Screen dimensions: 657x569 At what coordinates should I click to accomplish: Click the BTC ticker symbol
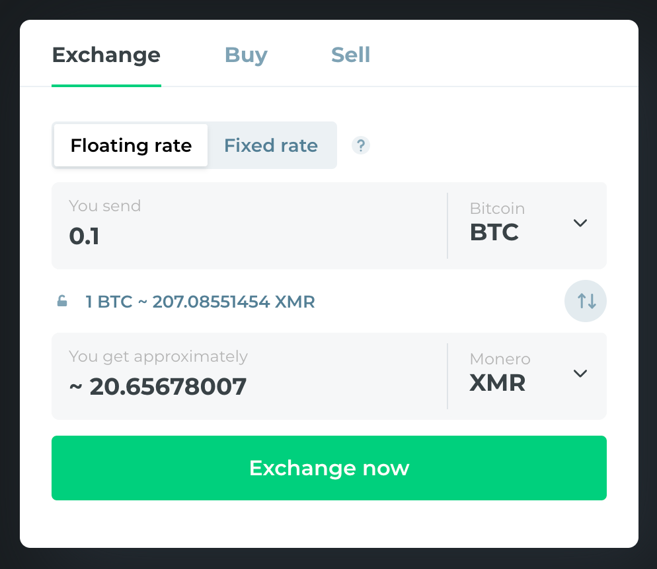click(x=494, y=232)
